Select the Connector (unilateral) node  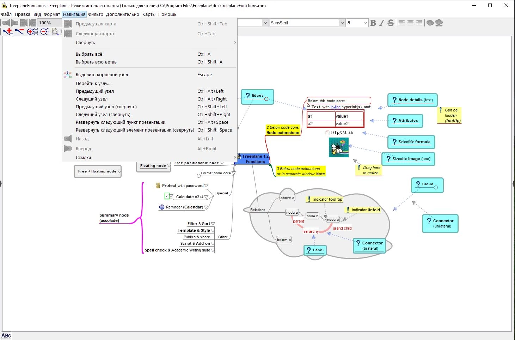pos(440,224)
